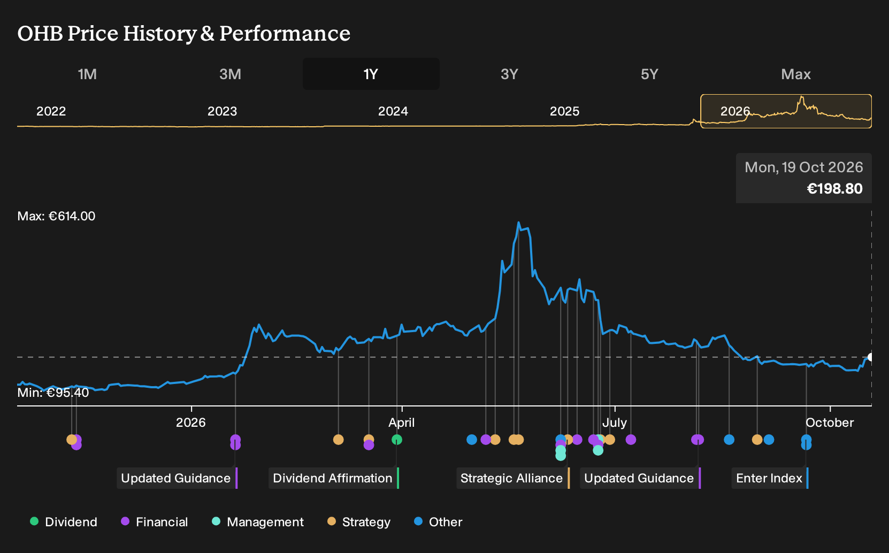Click OHB Price History & Performance heading
This screenshot has width=889, height=553.
pyautogui.click(x=184, y=34)
